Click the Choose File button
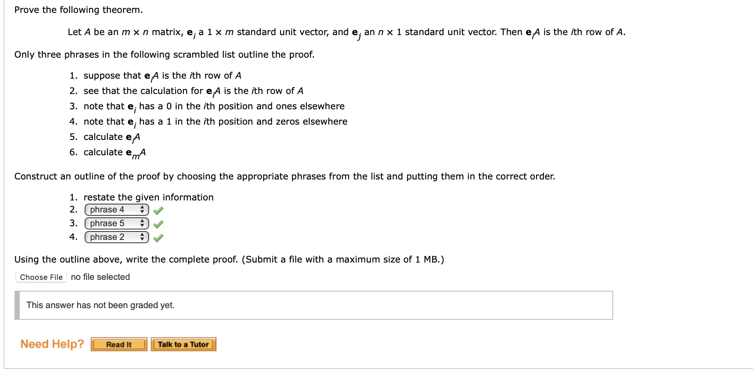 (x=41, y=277)
